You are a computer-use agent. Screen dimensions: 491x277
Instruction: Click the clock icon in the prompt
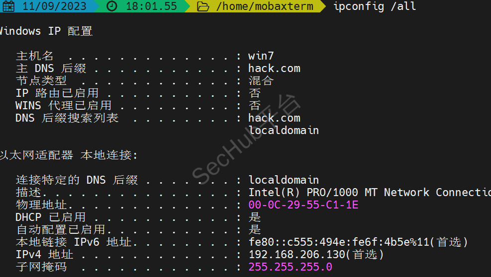pyautogui.click(x=112, y=6)
